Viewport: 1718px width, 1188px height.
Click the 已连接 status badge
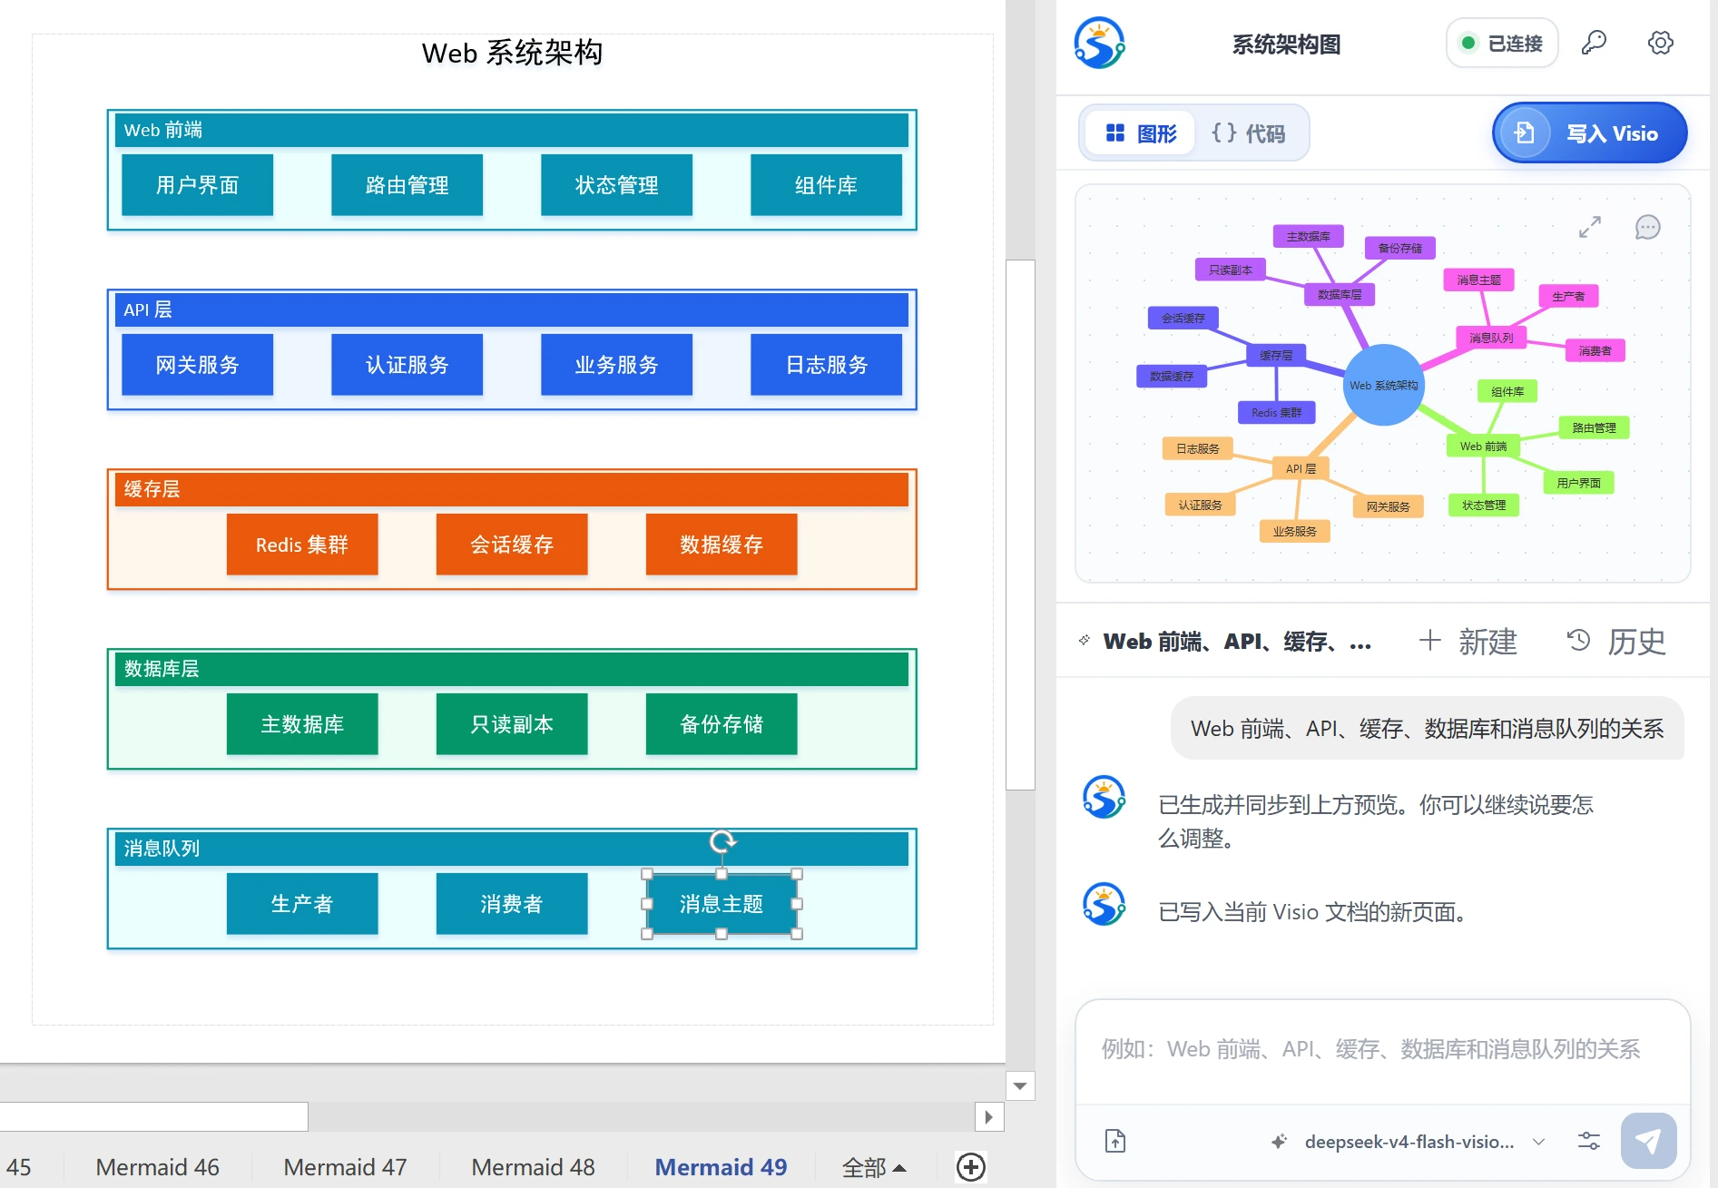pyautogui.click(x=1501, y=43)
